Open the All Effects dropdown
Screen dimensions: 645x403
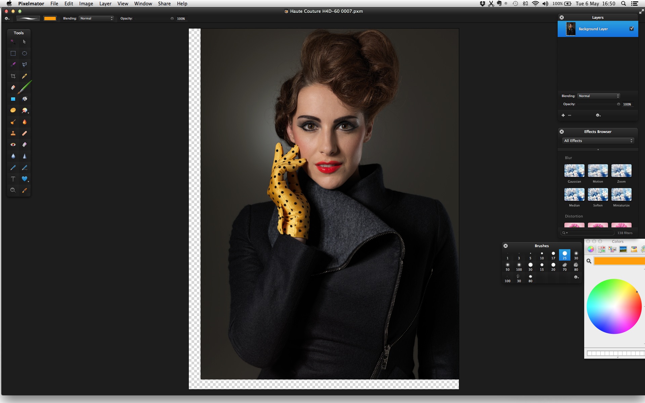coord(598,141)
